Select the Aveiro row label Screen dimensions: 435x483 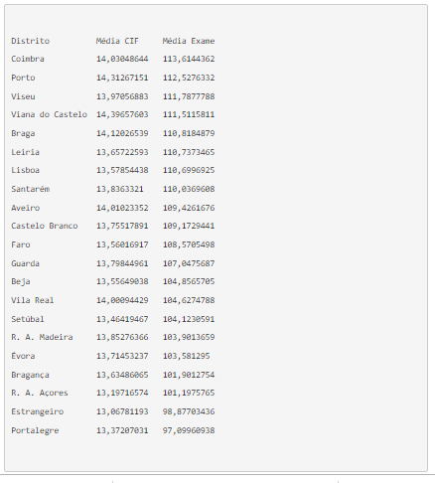coord(25,208)
